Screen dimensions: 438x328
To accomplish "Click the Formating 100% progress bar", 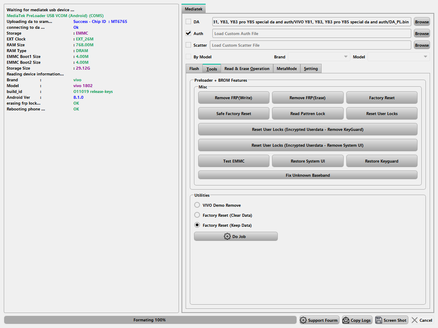I will click(x=150, y=320).
